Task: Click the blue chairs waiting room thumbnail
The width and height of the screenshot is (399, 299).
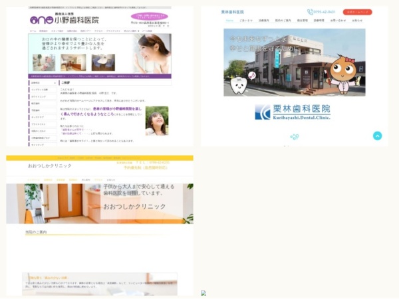Action: point(103,62)
